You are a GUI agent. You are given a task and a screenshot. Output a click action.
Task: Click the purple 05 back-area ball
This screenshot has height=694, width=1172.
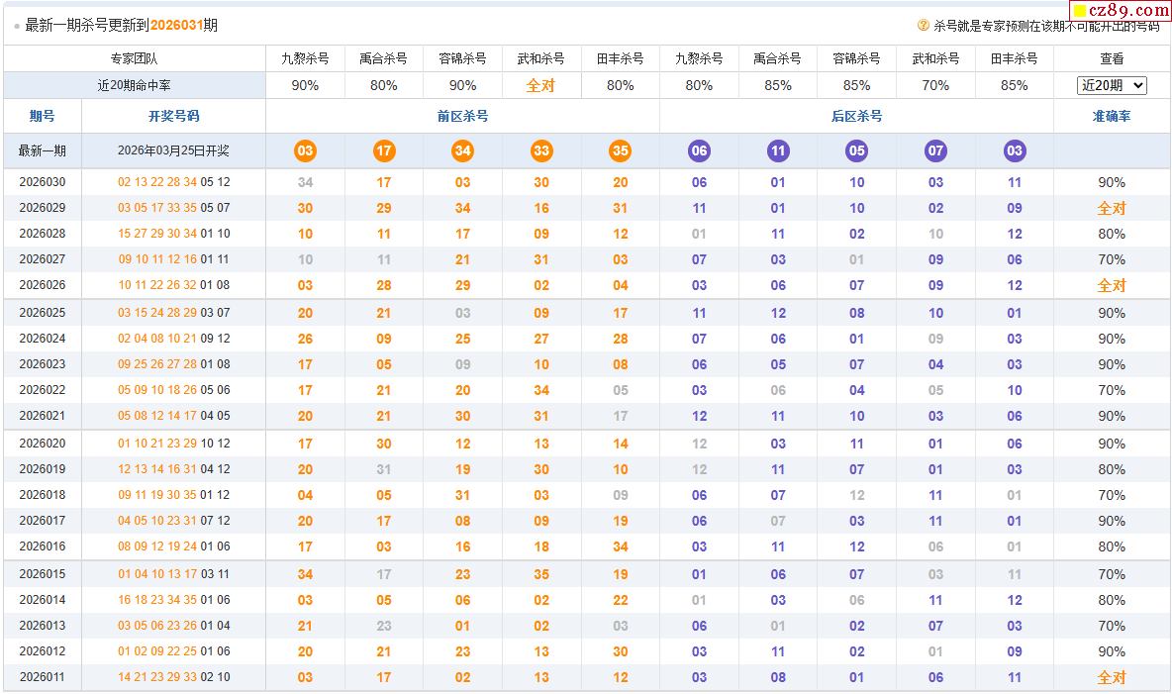(857, 151)
